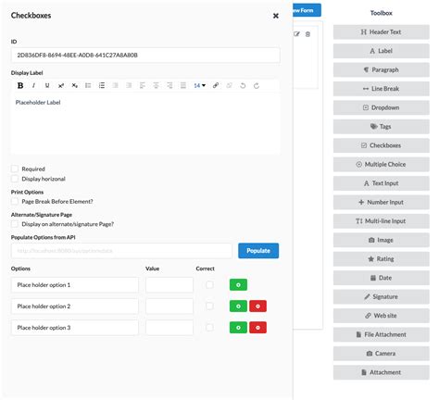Click the undo arrow in editor toolbar
Viewport: 439px width, 400px height.
click(243, 85)
